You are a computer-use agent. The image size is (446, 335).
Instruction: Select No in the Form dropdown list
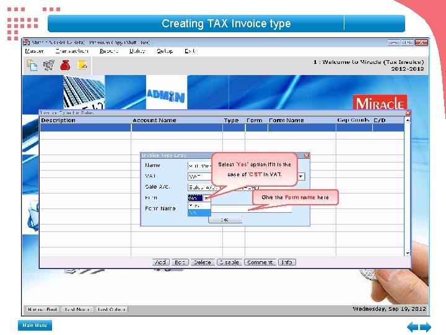(x=199, y=213)
